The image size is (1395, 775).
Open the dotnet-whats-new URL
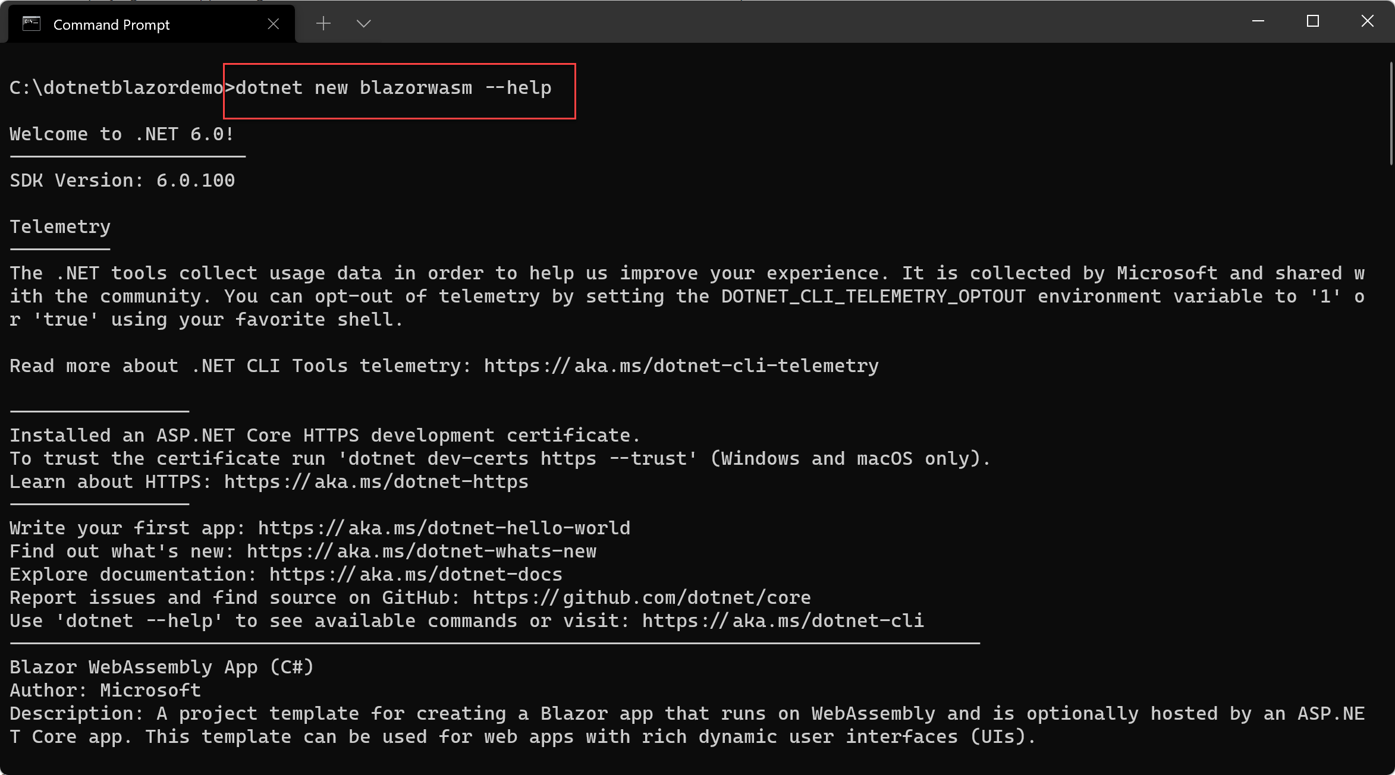click(x=421, y=552)
